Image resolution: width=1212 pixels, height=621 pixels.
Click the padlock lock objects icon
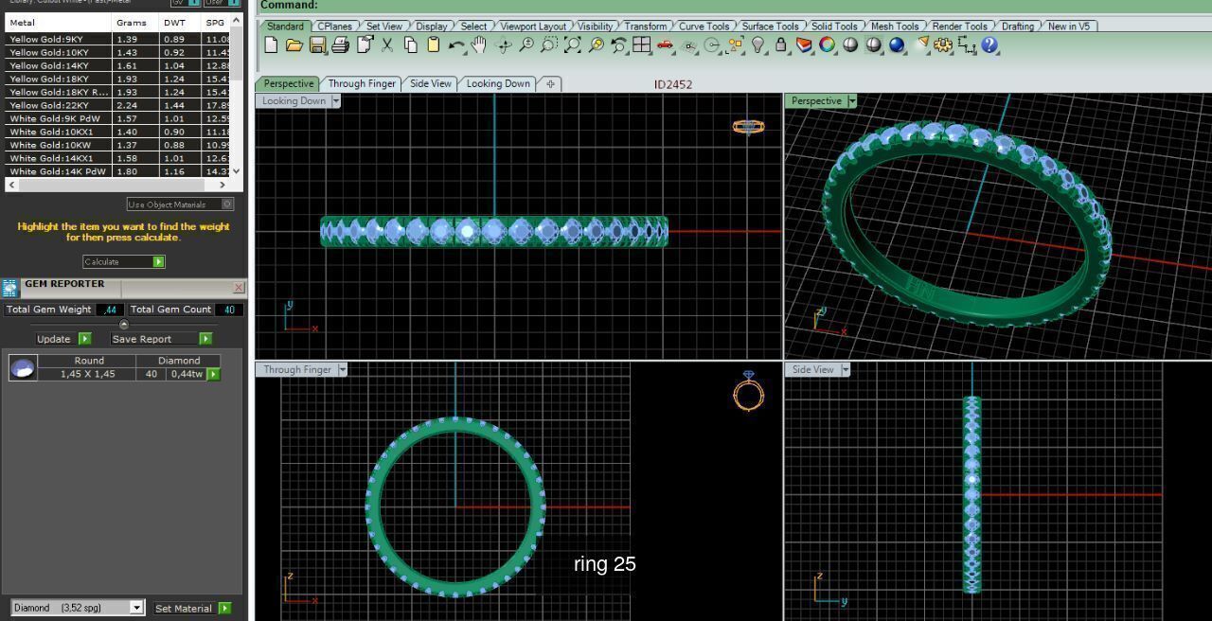coord(781,44)
